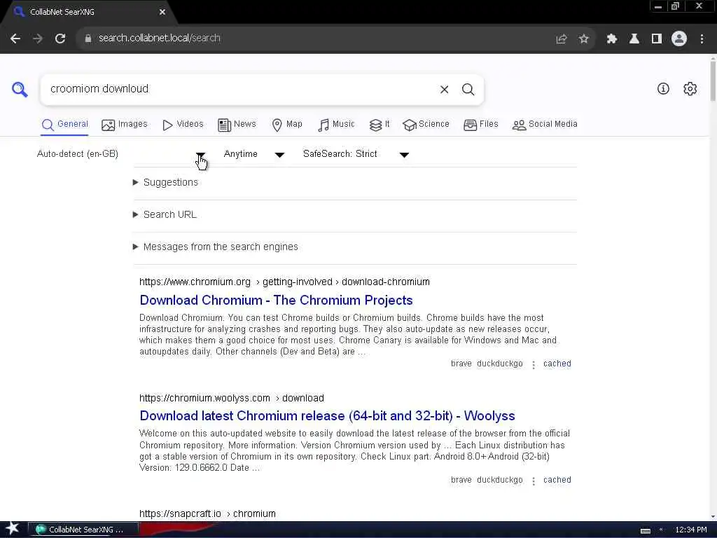The height and width of the screenshot is (538, 717).
Task: Open the Anytime time-range dropdown
Action: tap(254, 154)
